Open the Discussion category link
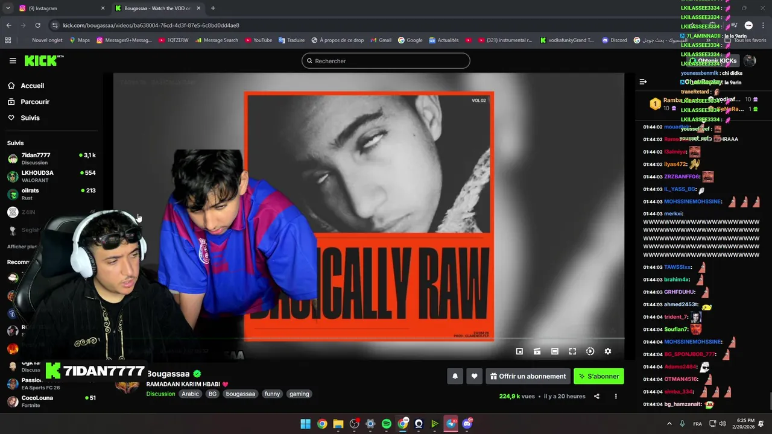Image resolution: width=772 pixels, height=434 pixels. 160,394
